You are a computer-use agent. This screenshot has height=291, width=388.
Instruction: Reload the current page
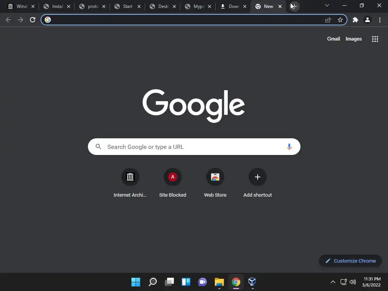(x=33, y=20)
